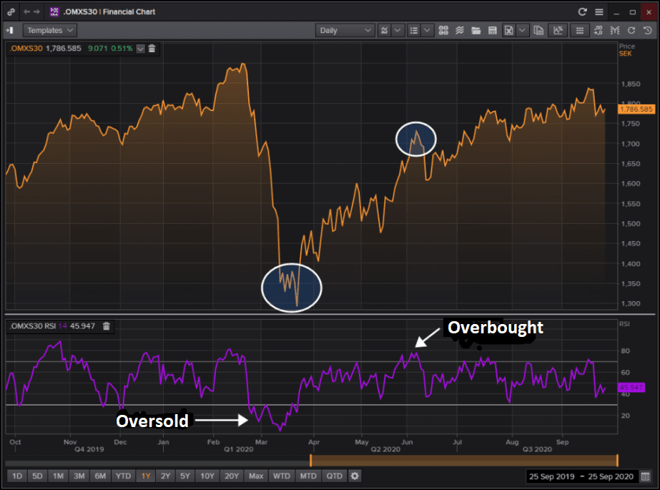Click the hamburger menu in title bar
The height and width of the screenshot is (490, 660).
(599, 12)
